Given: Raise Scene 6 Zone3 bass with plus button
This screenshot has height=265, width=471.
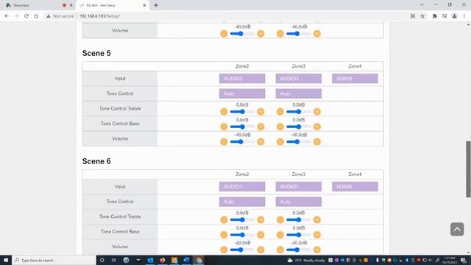Looking at the screenshot, I should click(x=317, y=235).
